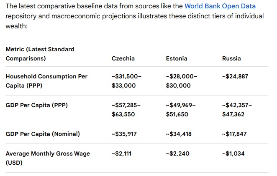
Task: Click the Russia column header
Action: point(231,58)
